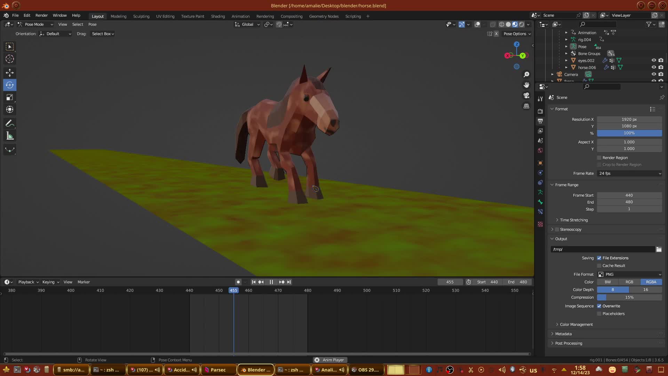This screenshot has width=668, height=376.
Task: Choose RGB color mode button
Action: pos(629,282)
